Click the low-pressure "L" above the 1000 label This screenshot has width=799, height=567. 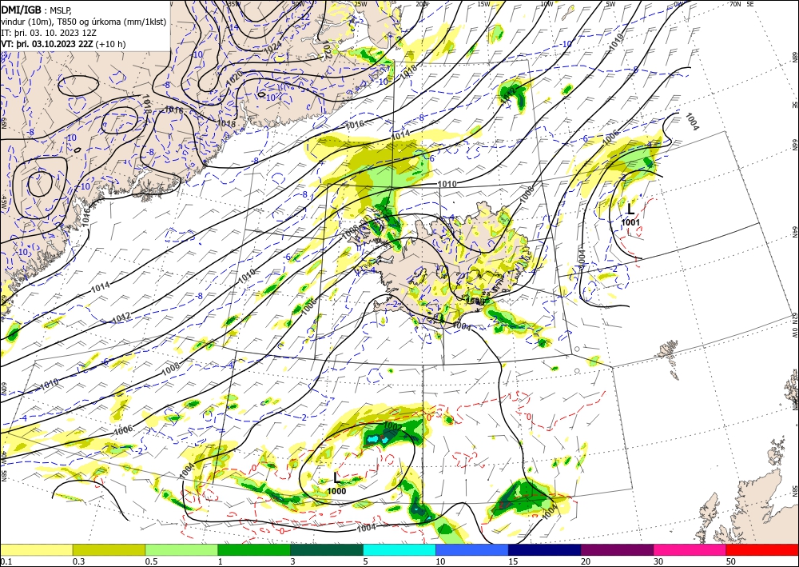pos(336,478)
